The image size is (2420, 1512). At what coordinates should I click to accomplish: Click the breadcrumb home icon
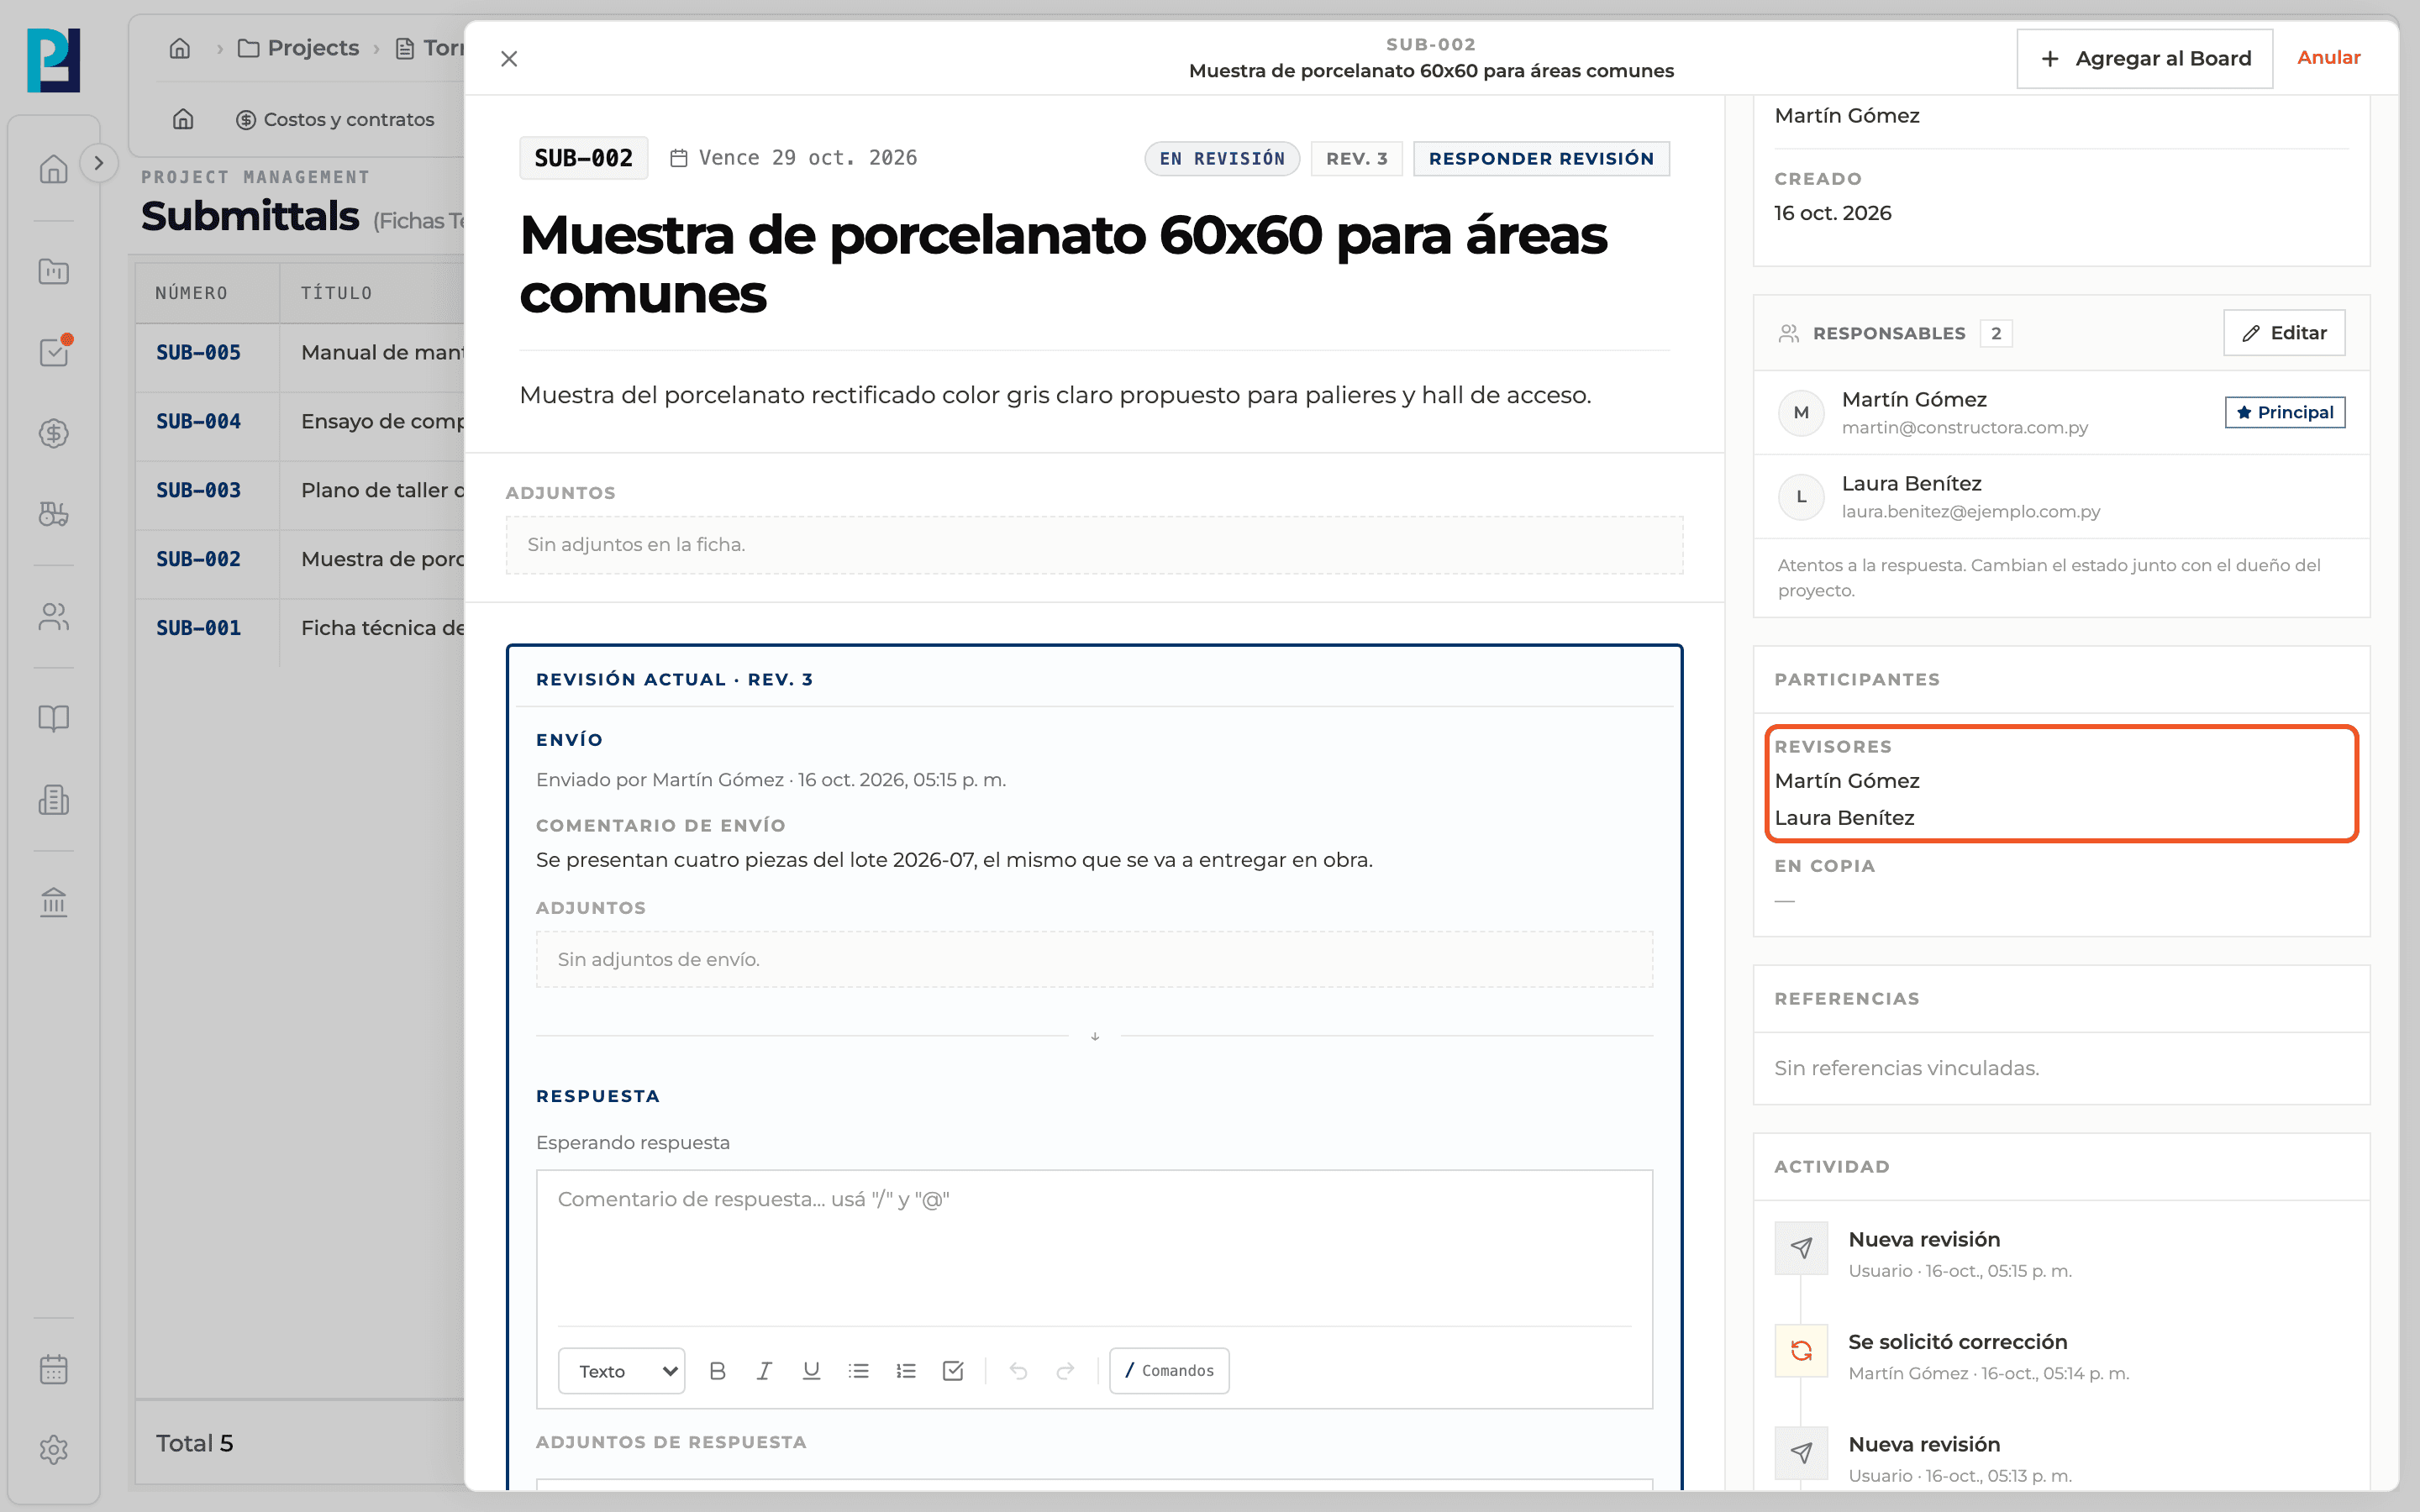pyautogui.click(x=180, y=48)
